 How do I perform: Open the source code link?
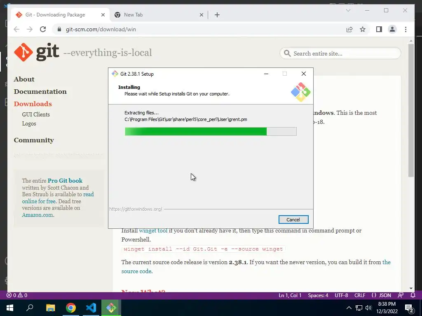click(x=136, y=271)
